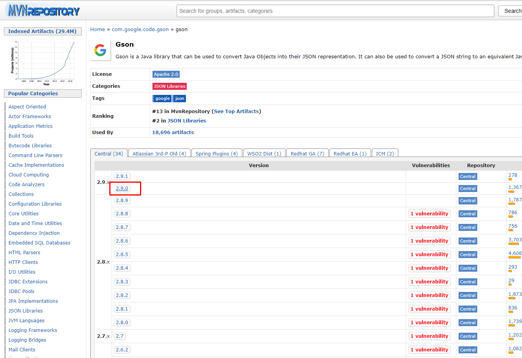Switch to WSO2 Dist (1) tab
Screen dimensions: 522x358
(264, 154)
